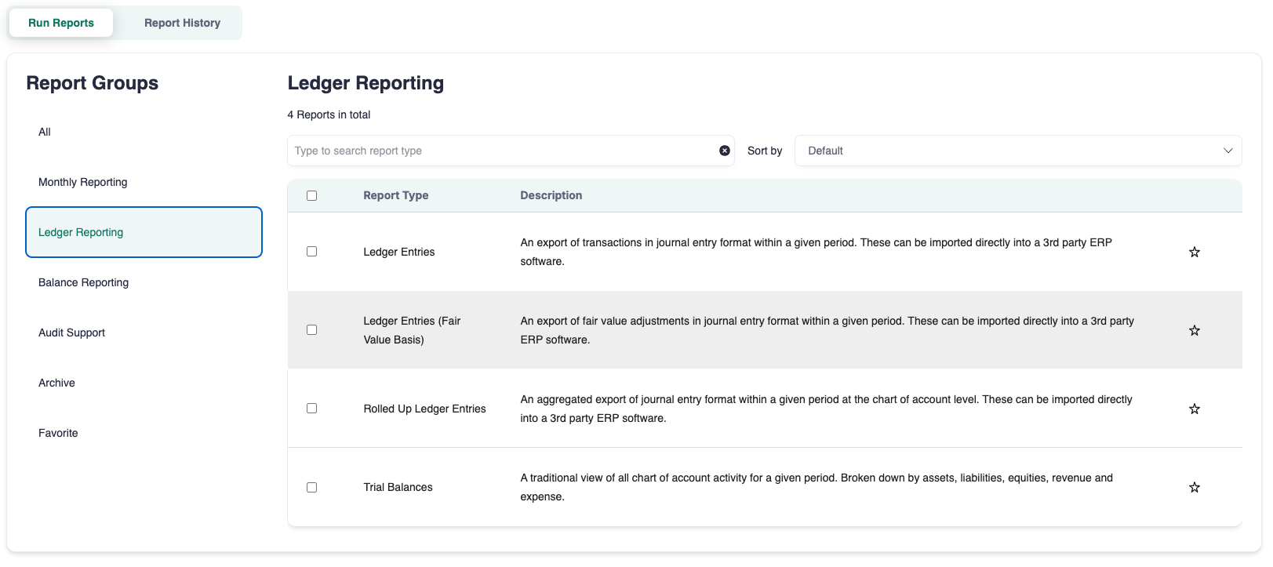
Task: Focus the report type search box
Action: [x=502, y=151]
